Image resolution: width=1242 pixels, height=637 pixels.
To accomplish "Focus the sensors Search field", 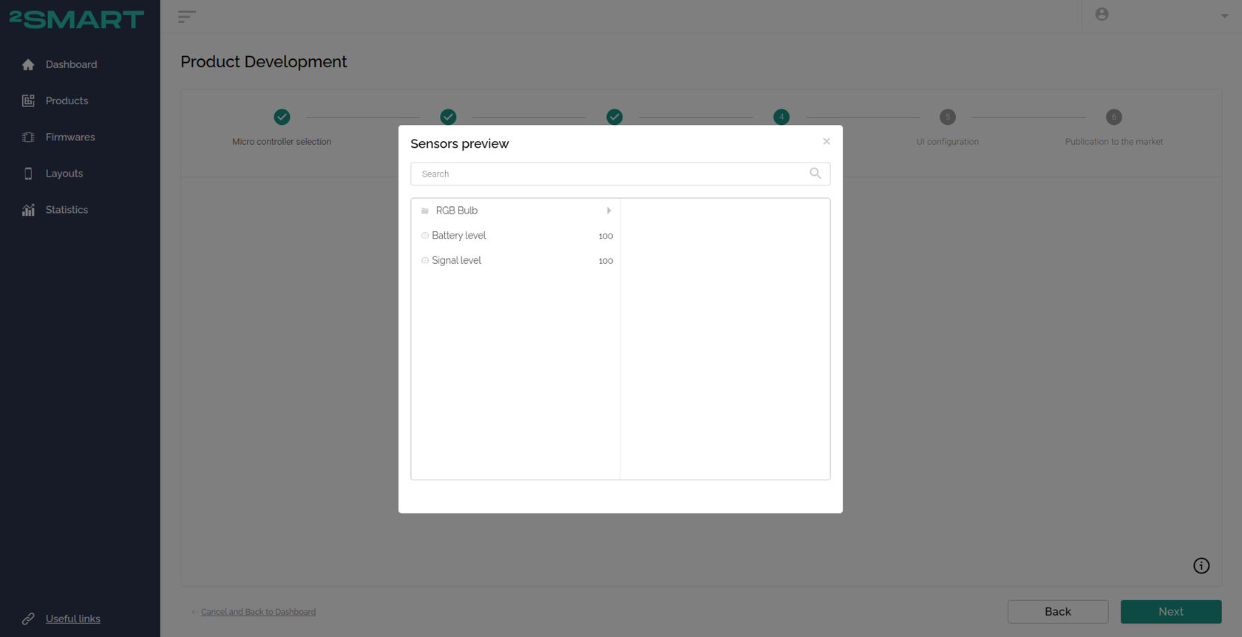I will click(x=620, y=174).
